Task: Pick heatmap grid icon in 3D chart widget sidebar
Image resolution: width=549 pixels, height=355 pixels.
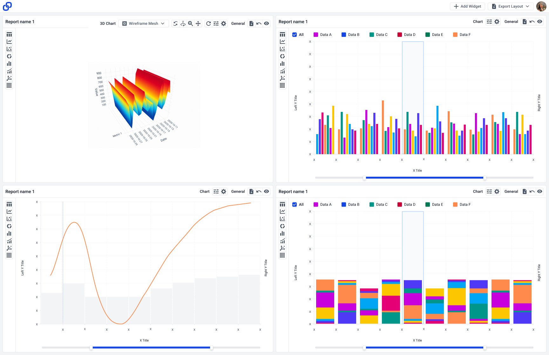Action: 9,85
